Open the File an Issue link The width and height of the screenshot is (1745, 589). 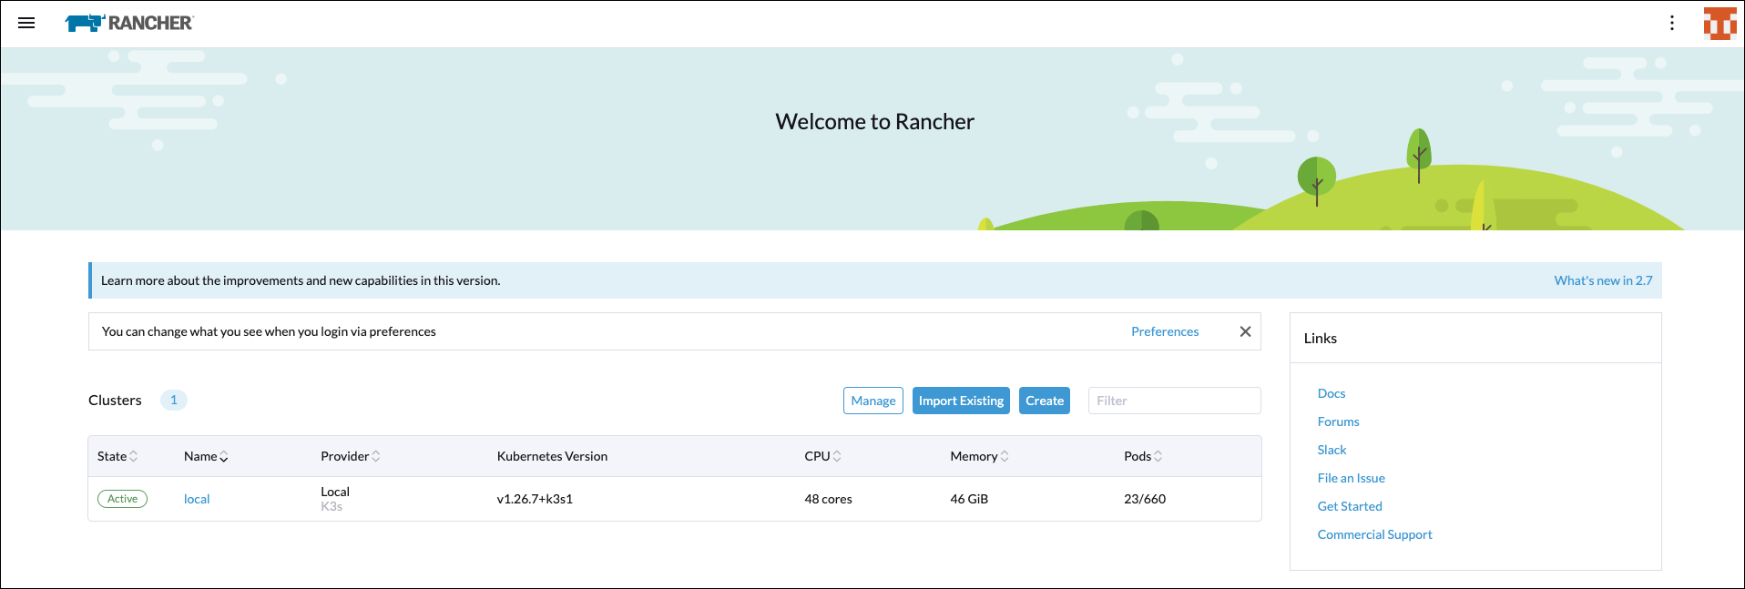click(1351, 478)
